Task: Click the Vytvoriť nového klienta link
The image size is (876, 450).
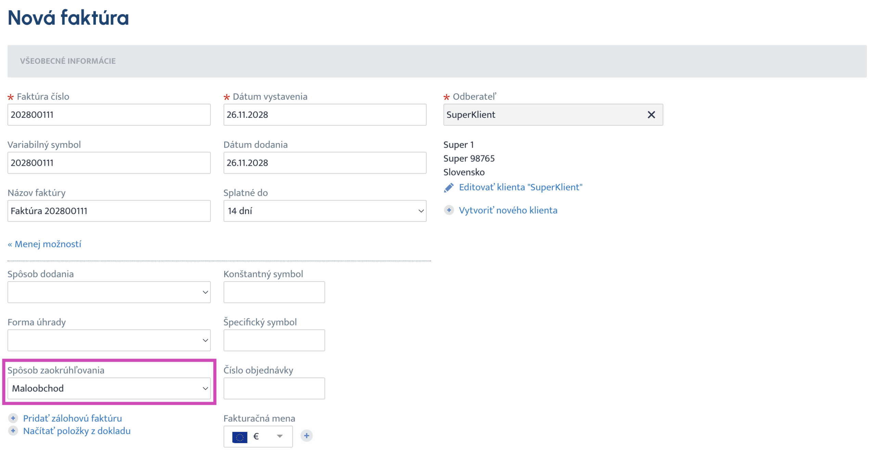Action: click(x=508, y=210)
